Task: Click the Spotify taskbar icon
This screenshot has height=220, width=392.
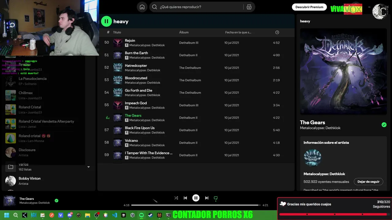Action: [141, 215]
